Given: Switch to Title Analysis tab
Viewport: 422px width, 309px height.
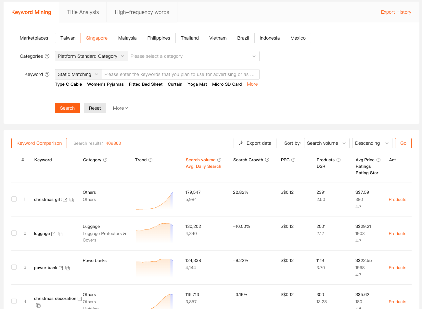Looking at the screenshot, I should 83,12.
